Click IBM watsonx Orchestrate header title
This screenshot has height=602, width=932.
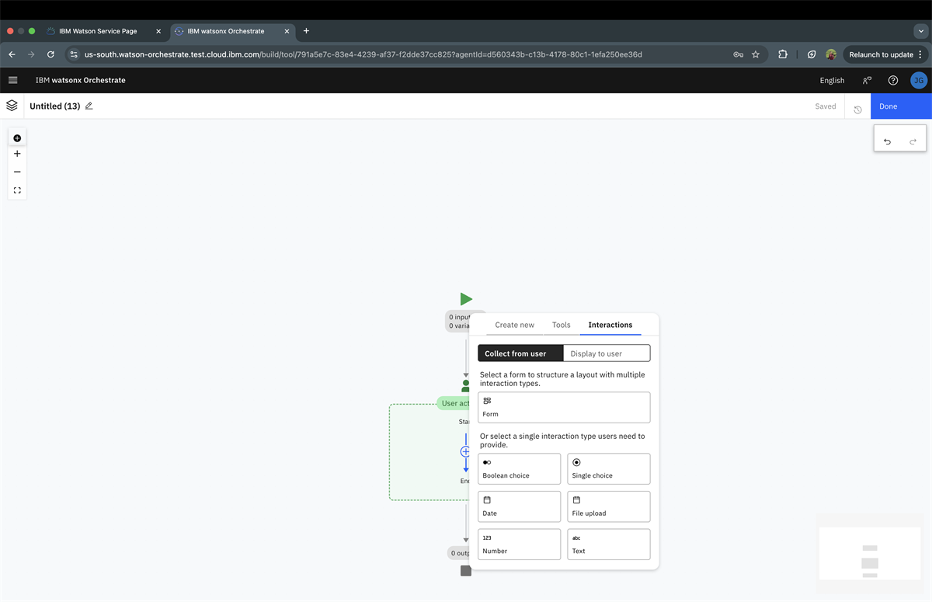click(x=81, y=80)
